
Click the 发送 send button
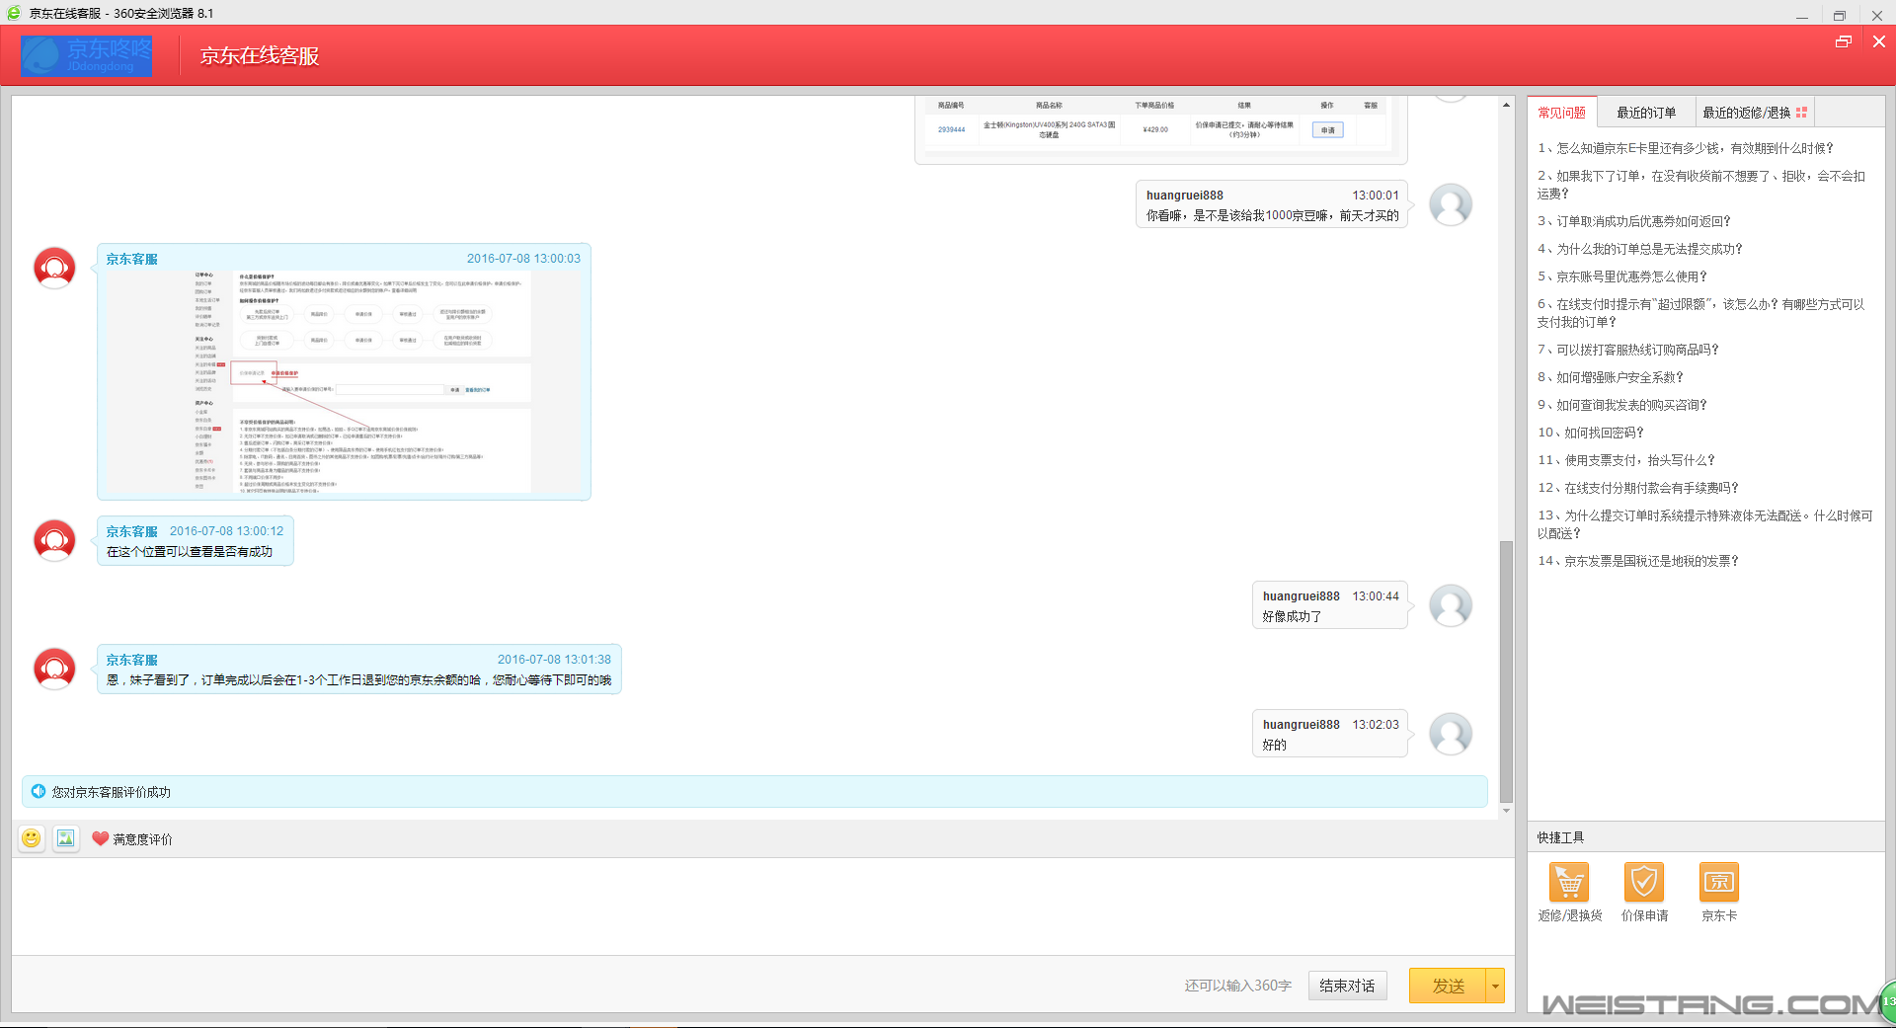[x=1448, y=986]
